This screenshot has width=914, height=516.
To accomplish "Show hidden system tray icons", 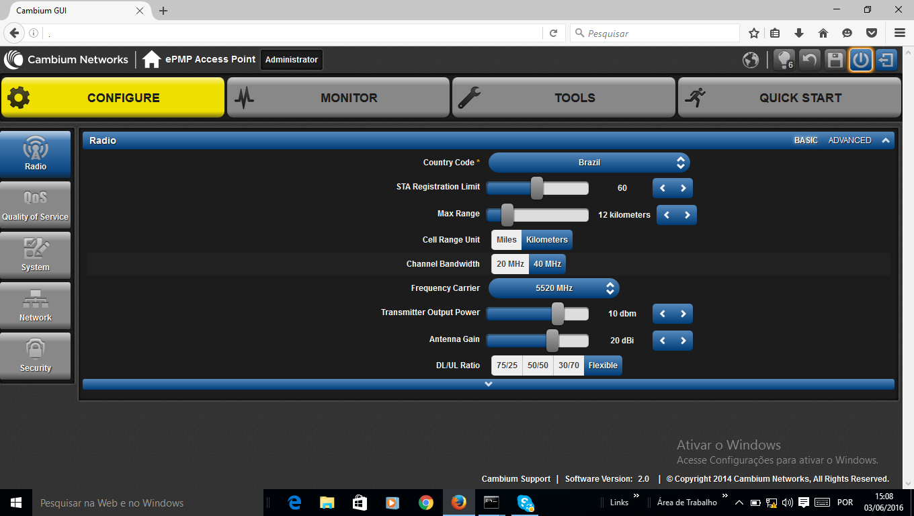I will [739, 503].
